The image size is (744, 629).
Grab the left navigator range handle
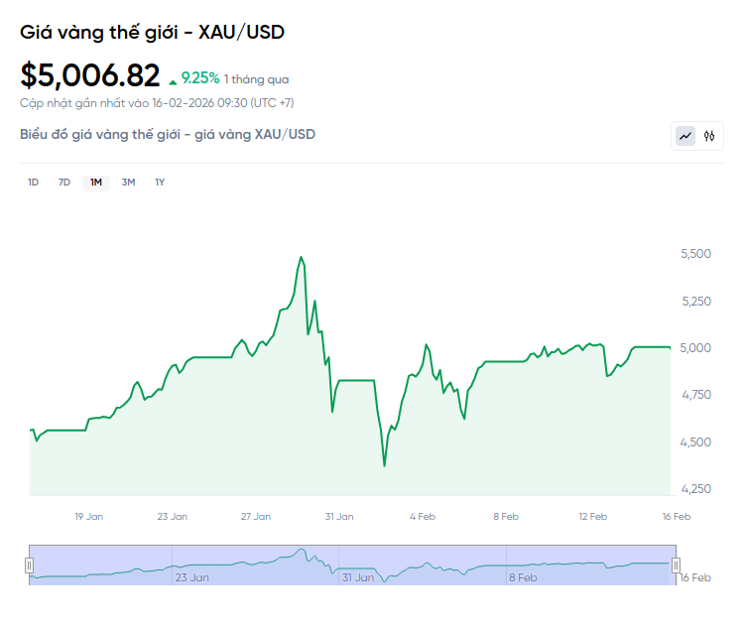(x=29, y=566)
